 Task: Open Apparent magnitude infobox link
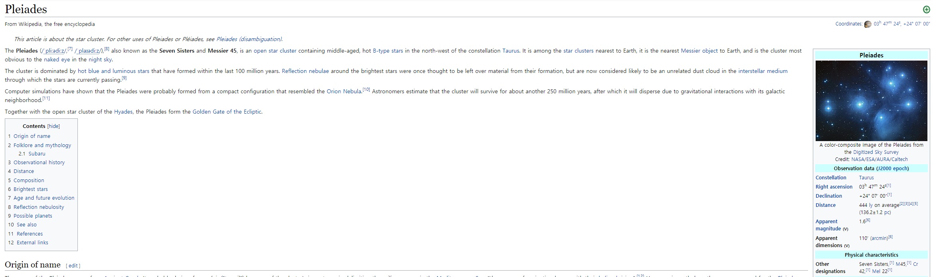[829, 225]
